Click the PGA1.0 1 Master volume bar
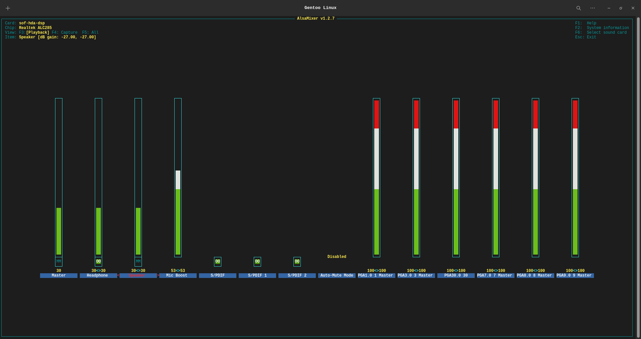Screen dimensions: 641x339 (377, 178)
